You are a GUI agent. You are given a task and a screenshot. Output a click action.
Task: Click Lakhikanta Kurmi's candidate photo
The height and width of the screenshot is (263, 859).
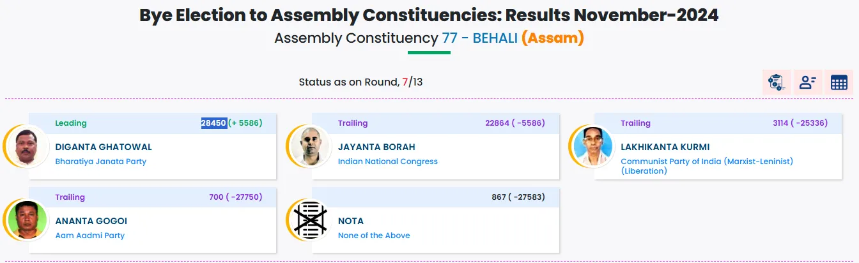[x=593, y=147]
